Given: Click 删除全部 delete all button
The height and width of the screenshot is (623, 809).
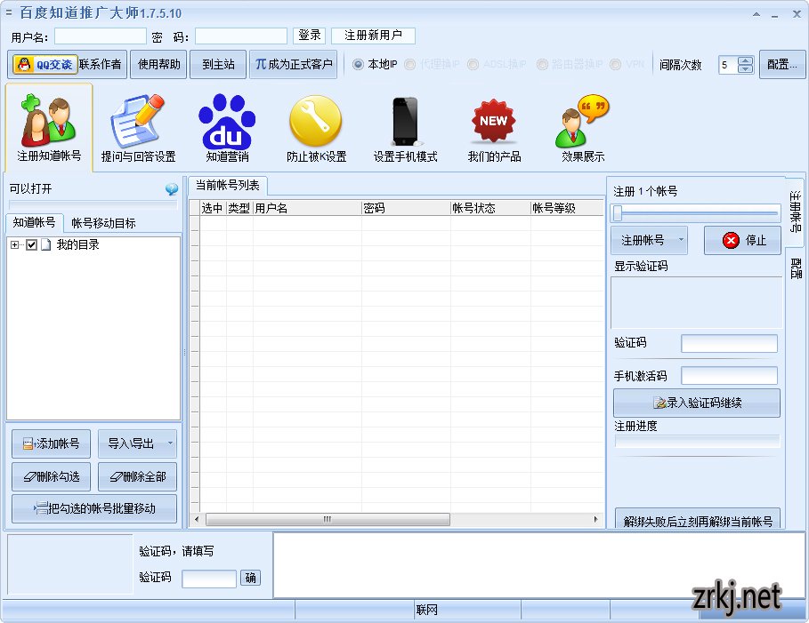Looking at the screenshot, I should [x=137, y=476].
